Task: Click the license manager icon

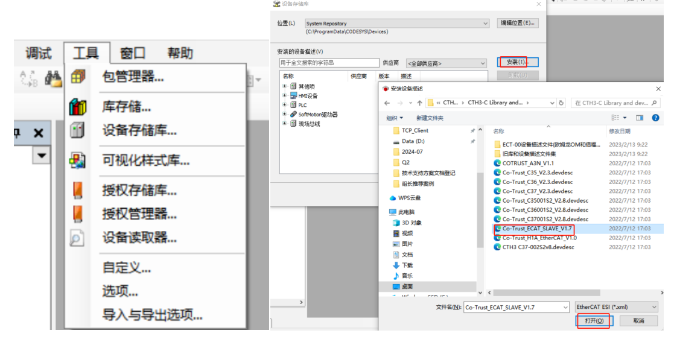Action: point(78,214)
